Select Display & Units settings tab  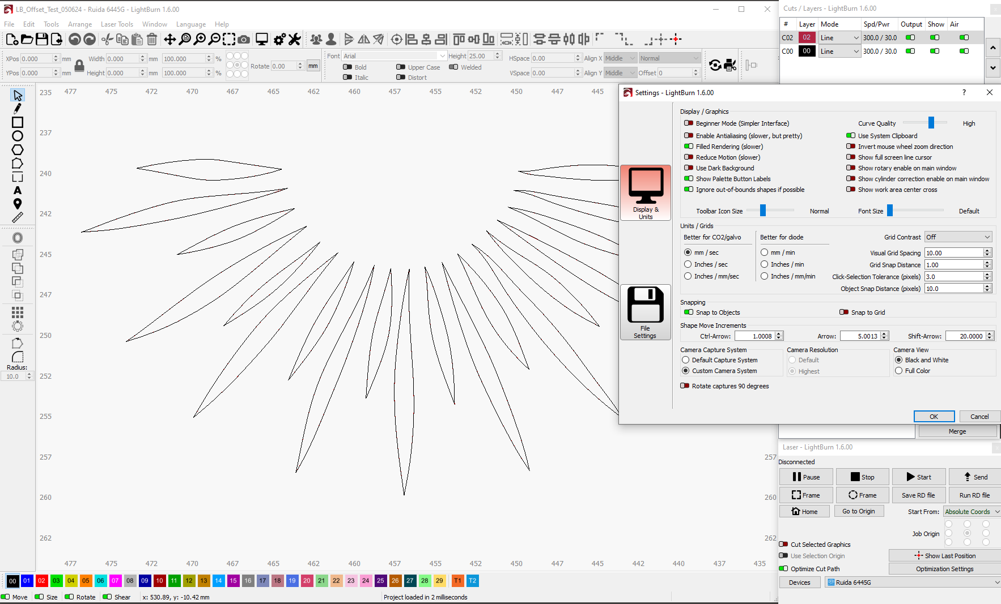point(646,193)
